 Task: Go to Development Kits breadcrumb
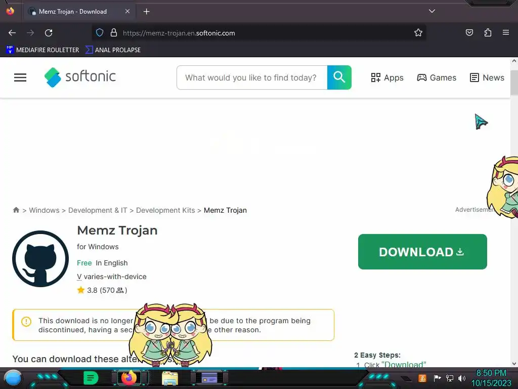tap(165, 210)
